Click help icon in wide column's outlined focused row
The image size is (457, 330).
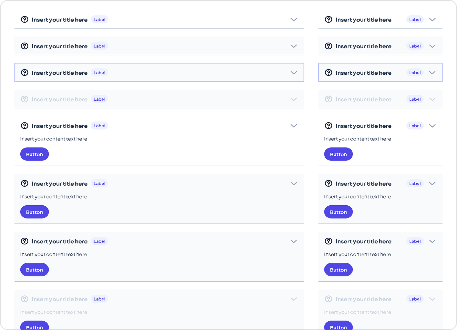tap(25, 73)
